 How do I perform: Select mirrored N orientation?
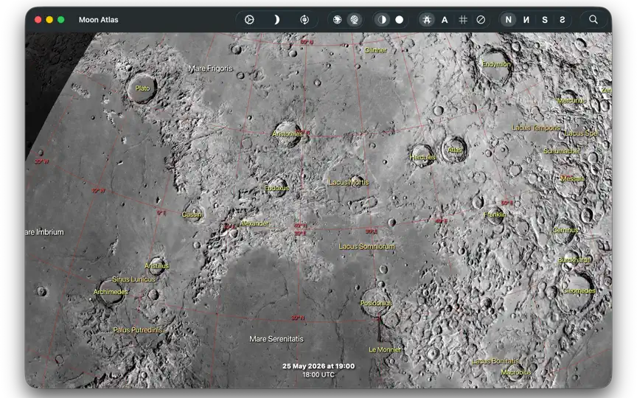point(526,19)
